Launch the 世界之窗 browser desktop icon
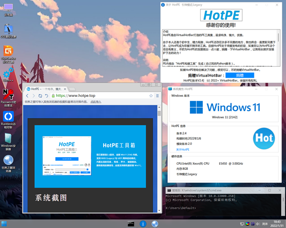Screen dimensions: 286x228 pyautogui.click(x=8, y=164)
